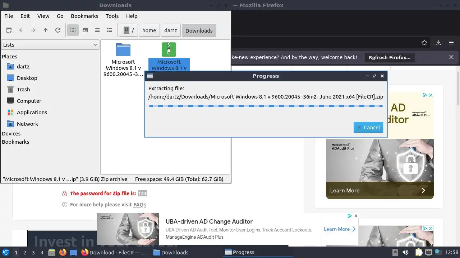This screenshot has height=258, width=460.
Task: Show desktop from taskbar icon
Action: 73,252
